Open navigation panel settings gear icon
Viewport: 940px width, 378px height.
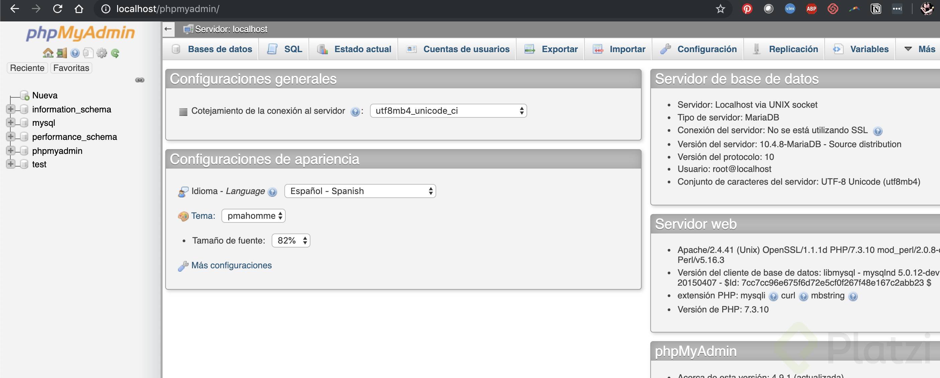pos(101,53)
